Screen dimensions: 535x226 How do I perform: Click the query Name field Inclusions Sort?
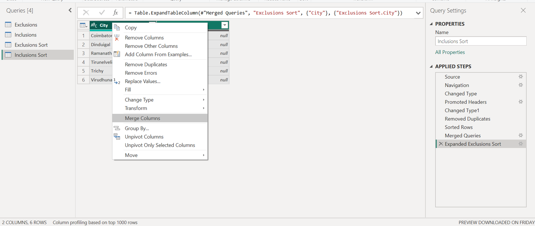coord(481,41)
